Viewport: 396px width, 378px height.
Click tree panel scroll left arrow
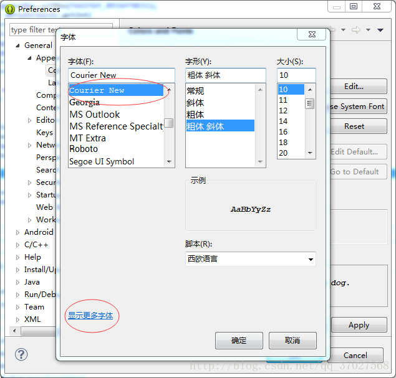[x=14, y=331]
